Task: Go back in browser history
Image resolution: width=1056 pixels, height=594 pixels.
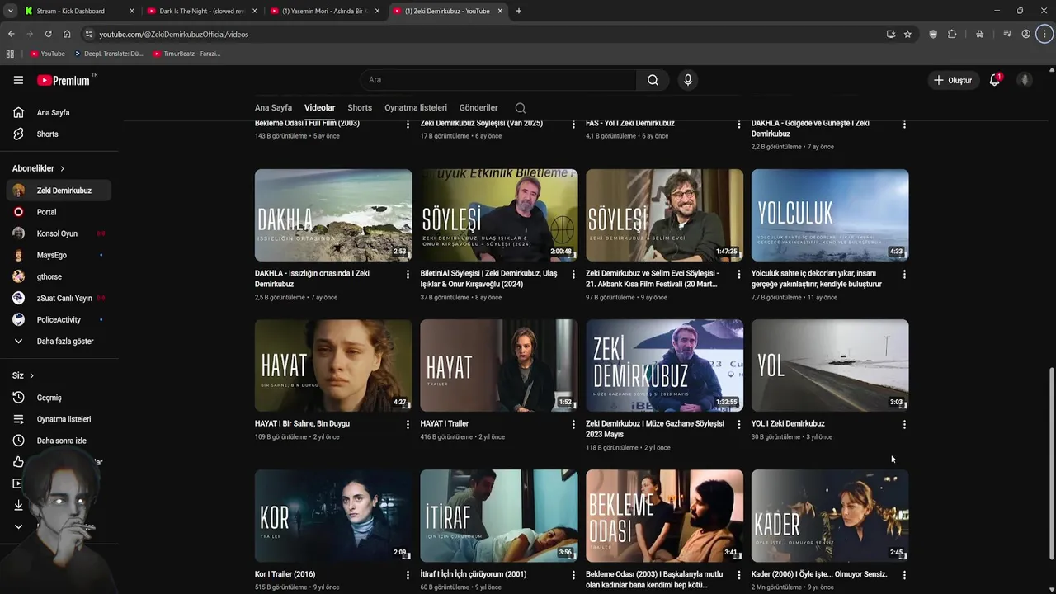Action: [x=11, y=34]
